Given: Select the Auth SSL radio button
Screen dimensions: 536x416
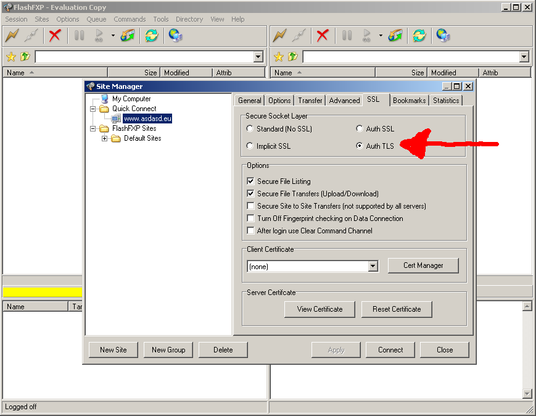Looking at the screenshot, I should 359,128.
